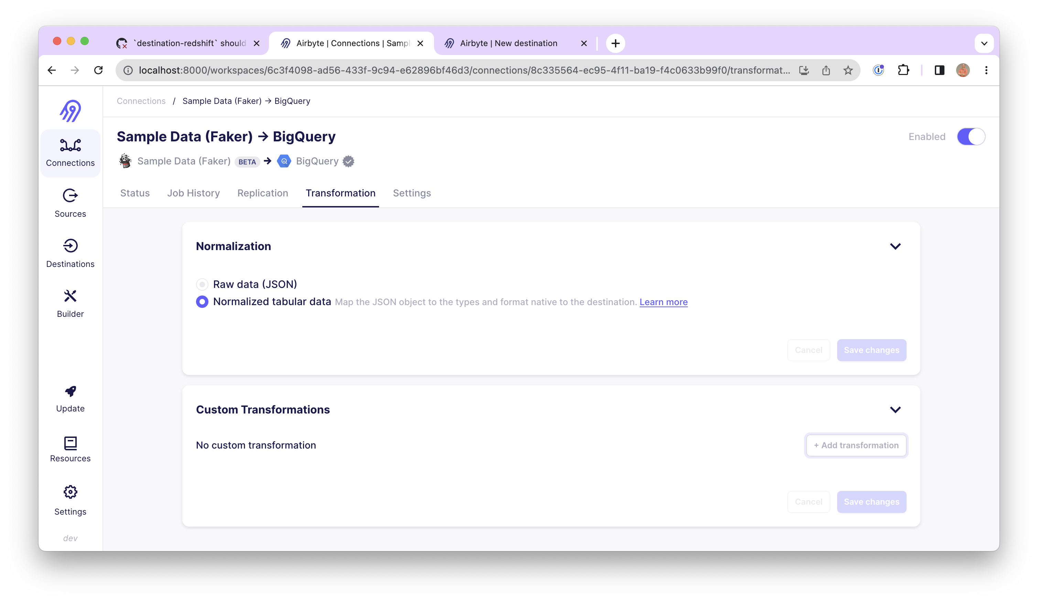Open the Builder tool in sidebar
The image size is (1038, 602).
click(70, 303)
